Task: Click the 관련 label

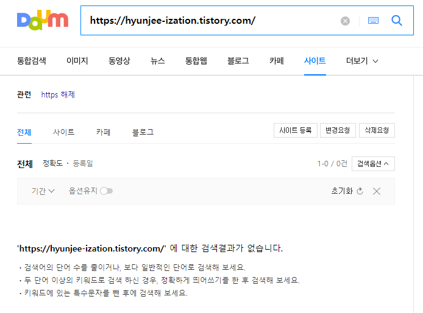Action: tap(24, 94)
